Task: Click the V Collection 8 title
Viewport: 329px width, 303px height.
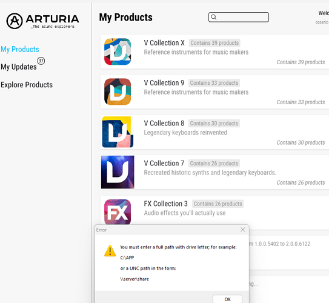Action: coord(164,123)
